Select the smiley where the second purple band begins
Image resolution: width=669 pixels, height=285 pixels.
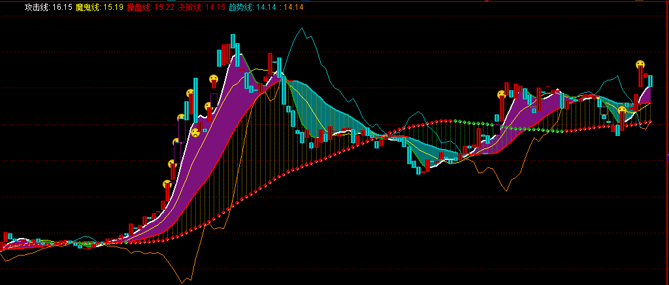[x=502, y=95]
